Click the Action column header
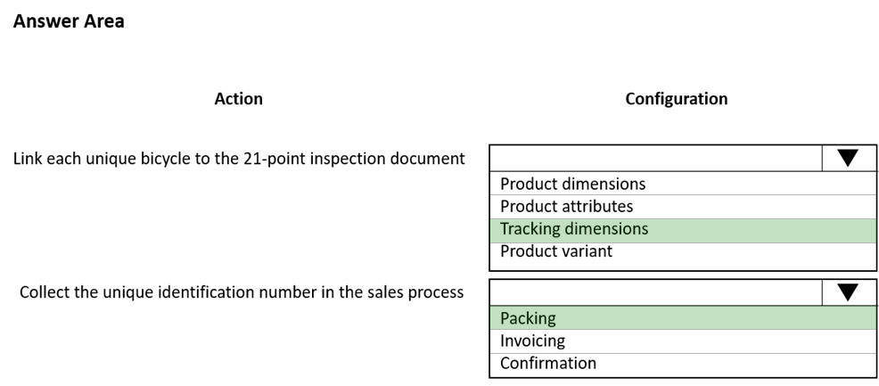 [x=238, y=99]
